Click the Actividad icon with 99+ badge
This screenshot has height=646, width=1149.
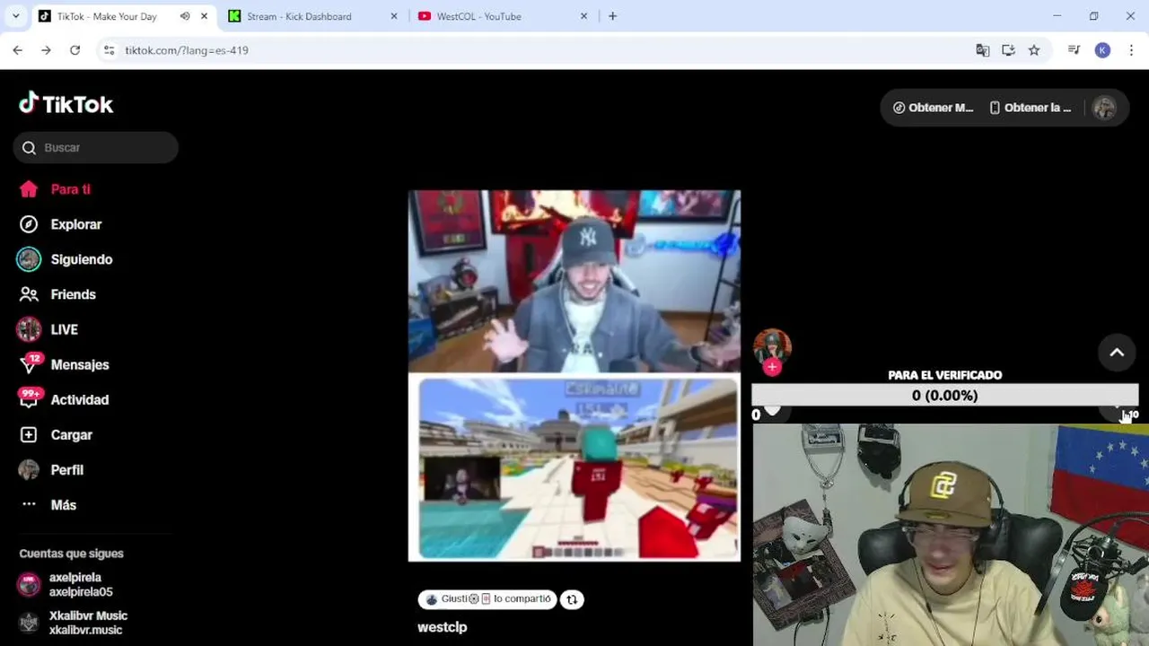(x=30, y=398)
